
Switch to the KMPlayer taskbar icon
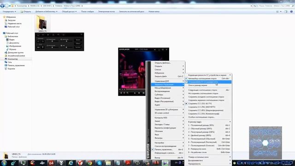click(x=165, y=163)
